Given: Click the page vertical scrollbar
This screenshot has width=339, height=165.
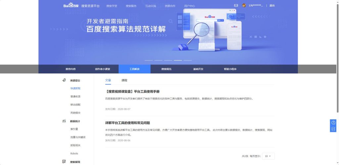Looking at the screenshot, I should point(338,58).
